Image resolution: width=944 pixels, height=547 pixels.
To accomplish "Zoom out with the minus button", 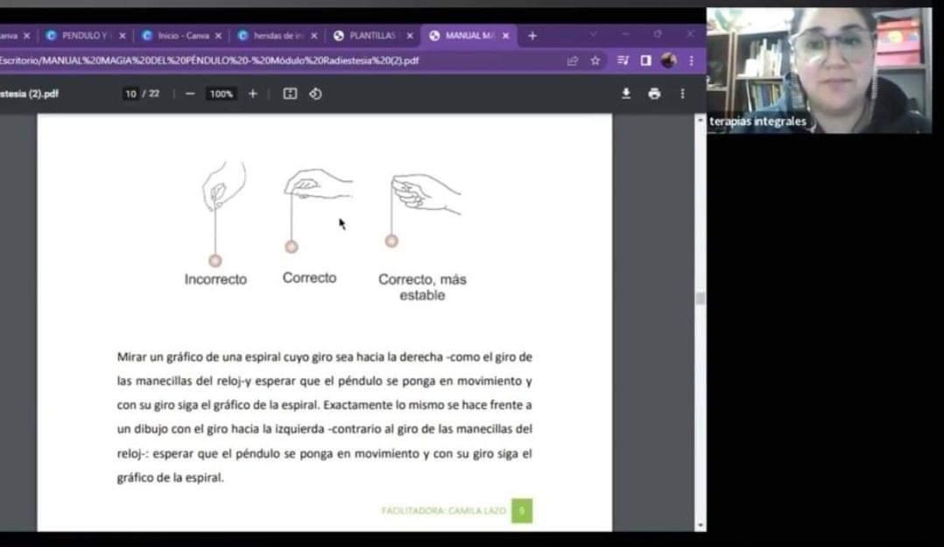I will (190, 94).
